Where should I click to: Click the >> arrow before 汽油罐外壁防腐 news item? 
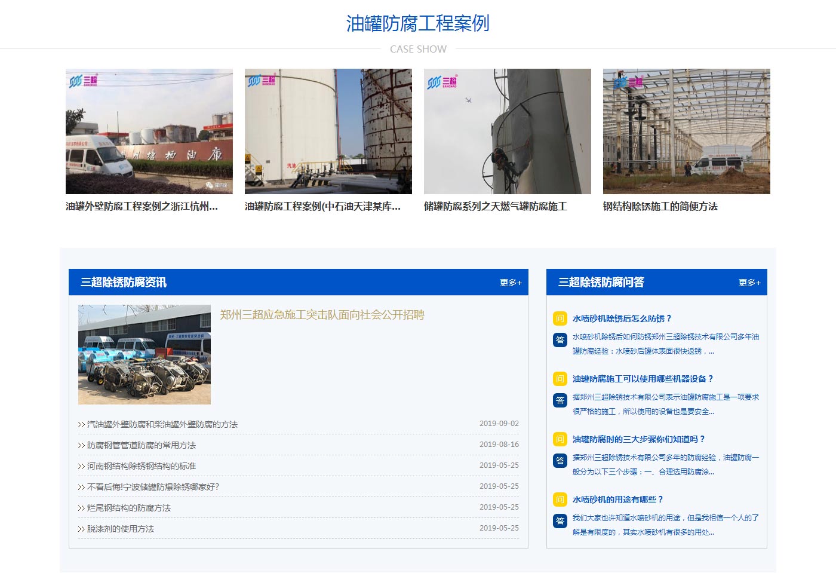[x=81, y=424]
